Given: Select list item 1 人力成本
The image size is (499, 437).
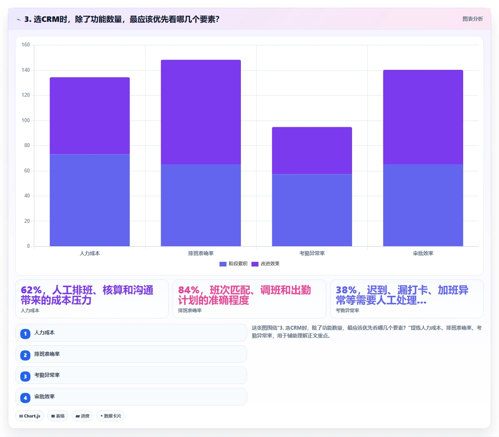Looking at the screenshot, I should (131, 333).
